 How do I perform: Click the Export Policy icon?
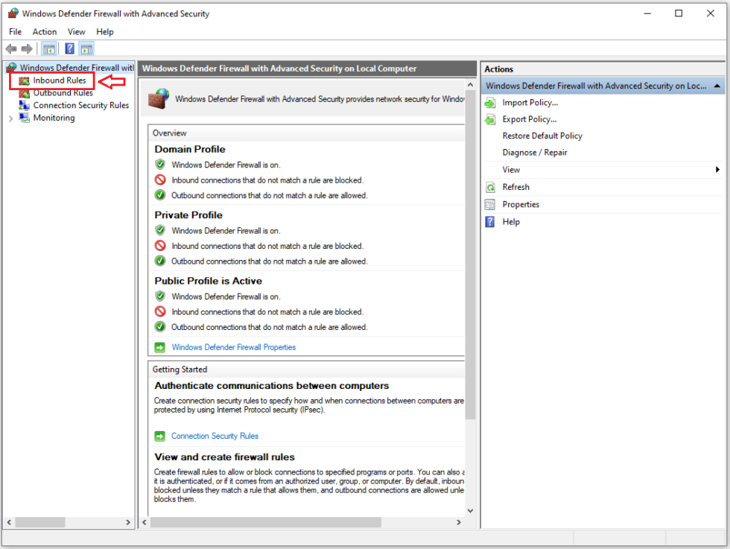(490, 119)
